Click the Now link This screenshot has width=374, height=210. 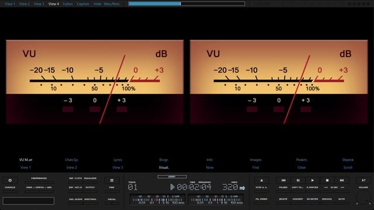tap(210, 167)
